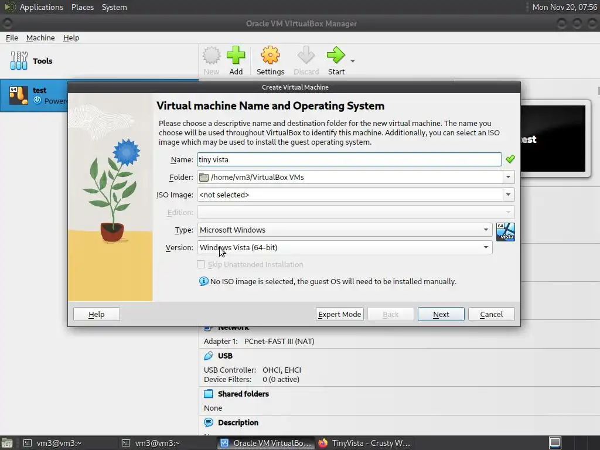Click the info icon beside ISO notice
The image size is (600, 450).
203,281
